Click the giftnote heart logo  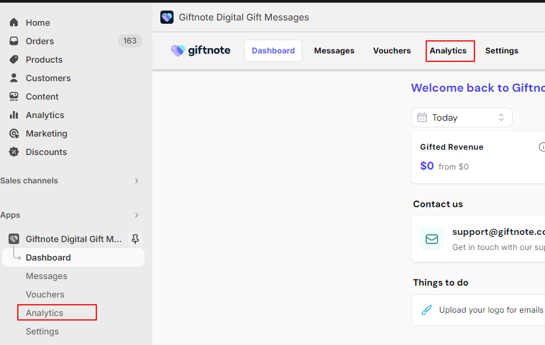pyautogui.click(x=177, y=51)
